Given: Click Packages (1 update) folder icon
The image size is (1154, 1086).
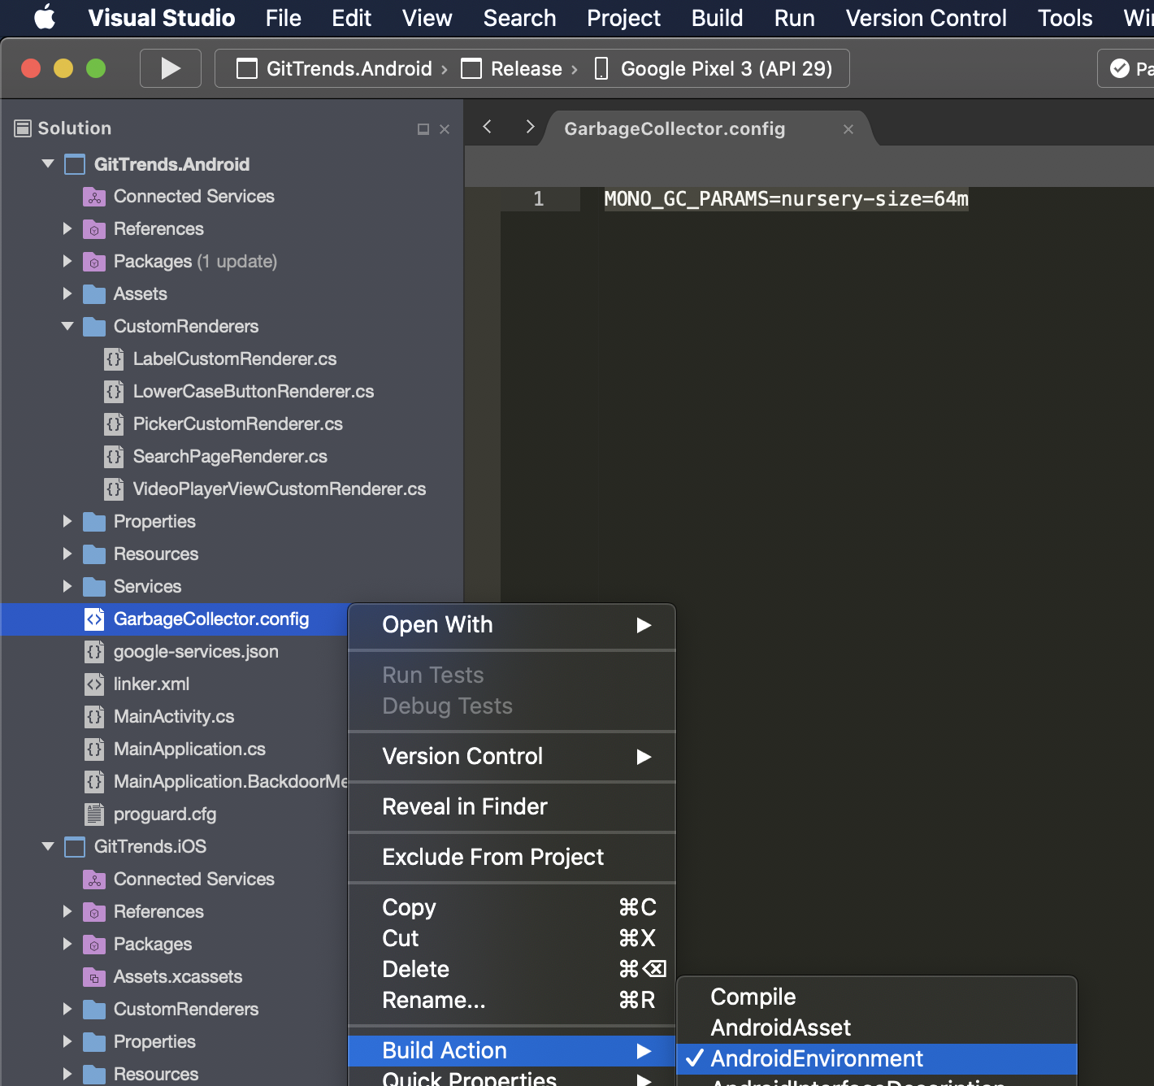Looking at the screenshot, I should 94,262.
